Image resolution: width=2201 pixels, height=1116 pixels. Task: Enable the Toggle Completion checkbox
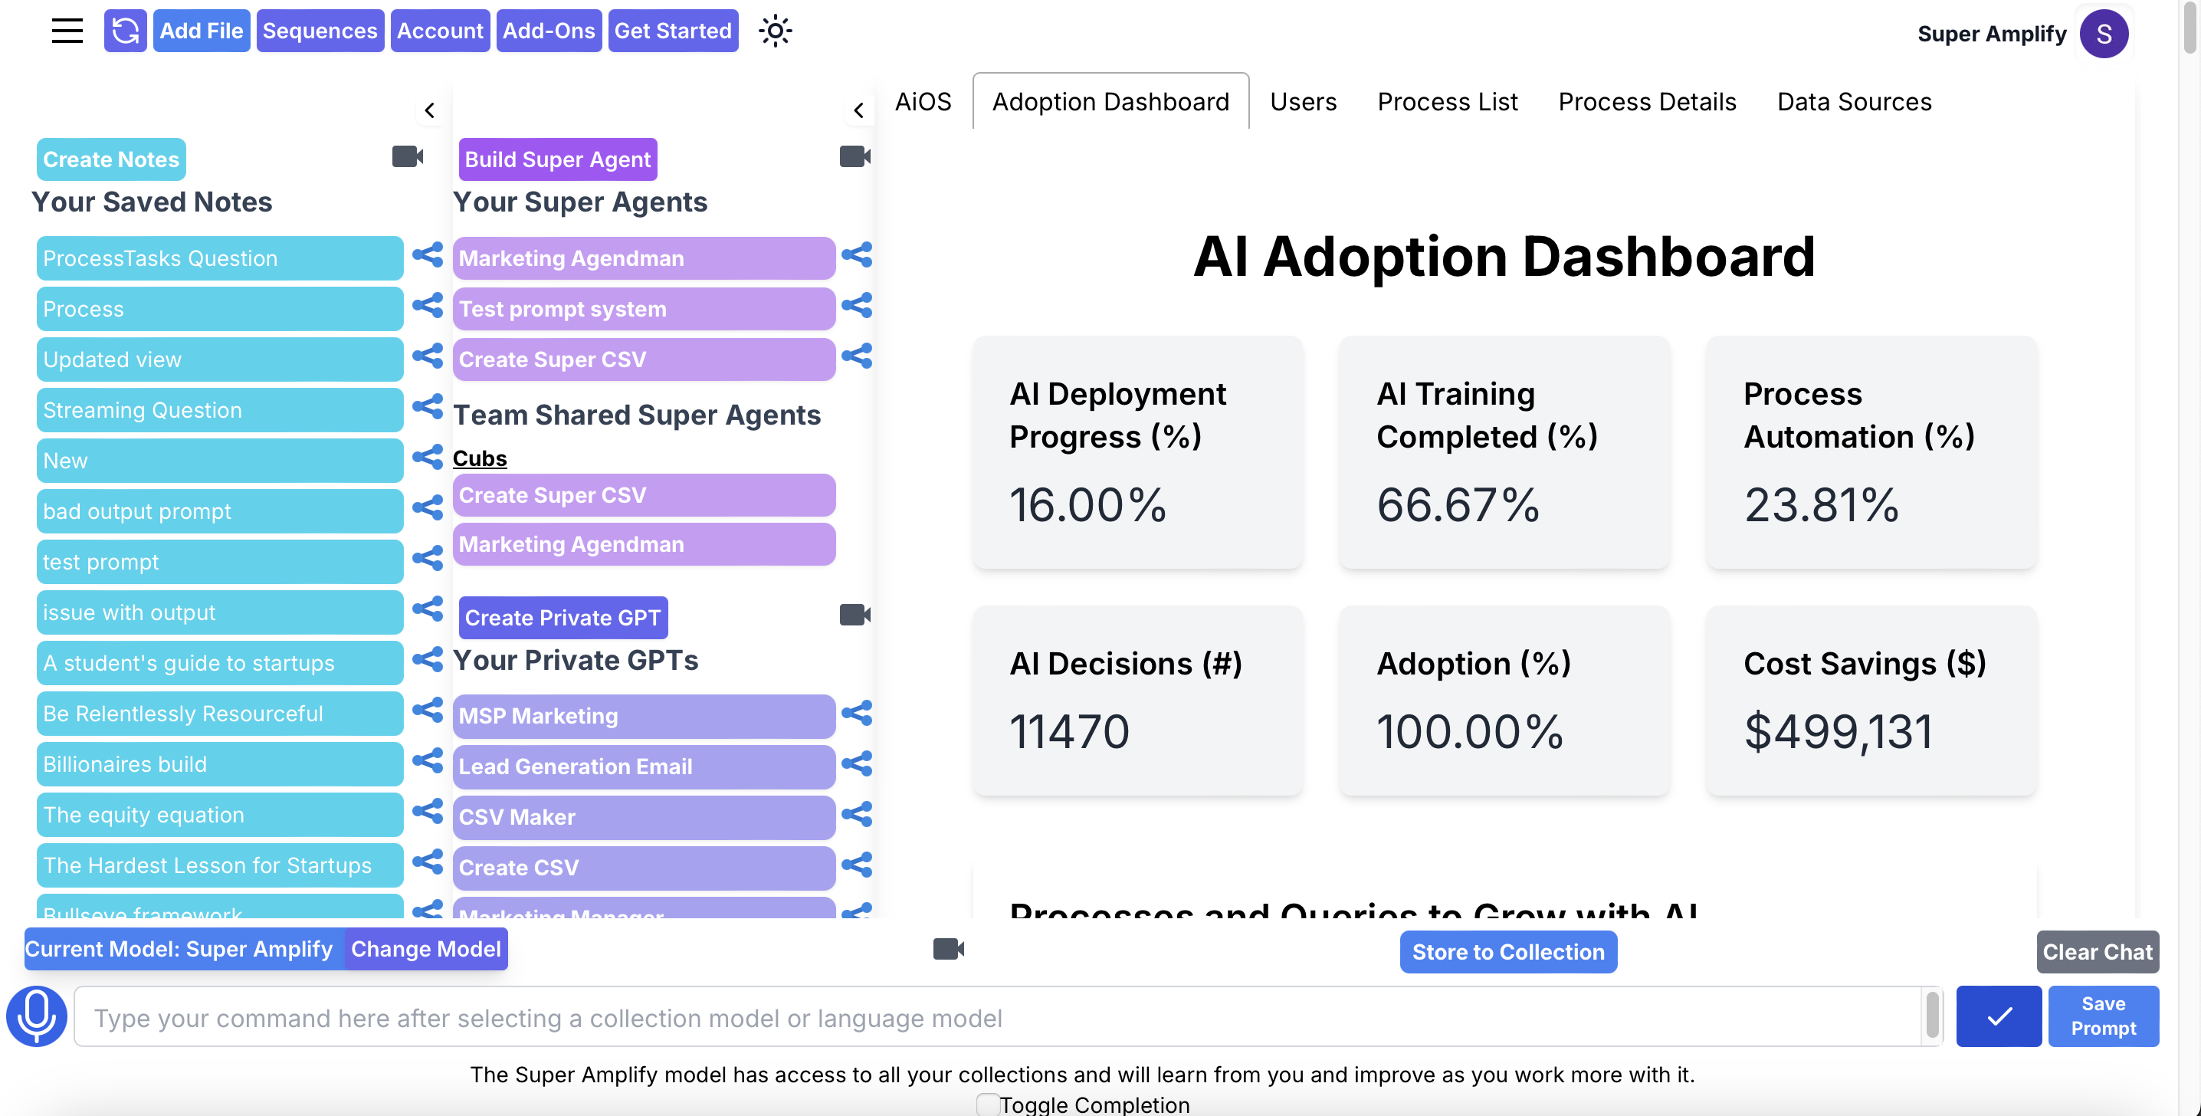pos(988,1104)
